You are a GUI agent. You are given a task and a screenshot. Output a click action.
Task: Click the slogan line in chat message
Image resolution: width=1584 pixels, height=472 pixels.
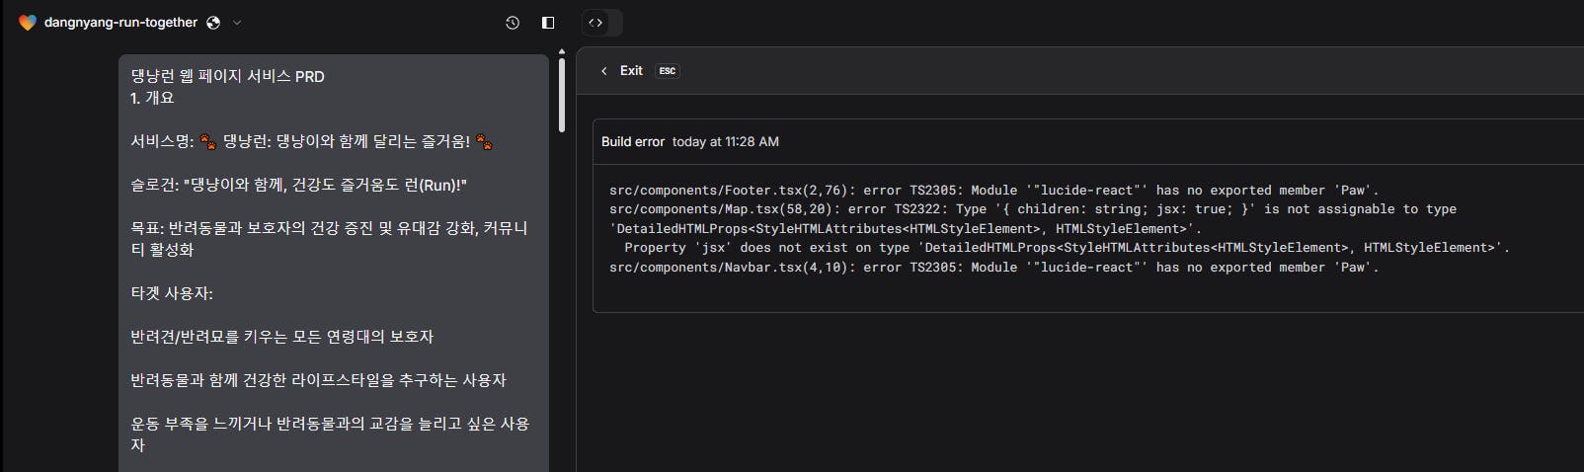(298, 186)
